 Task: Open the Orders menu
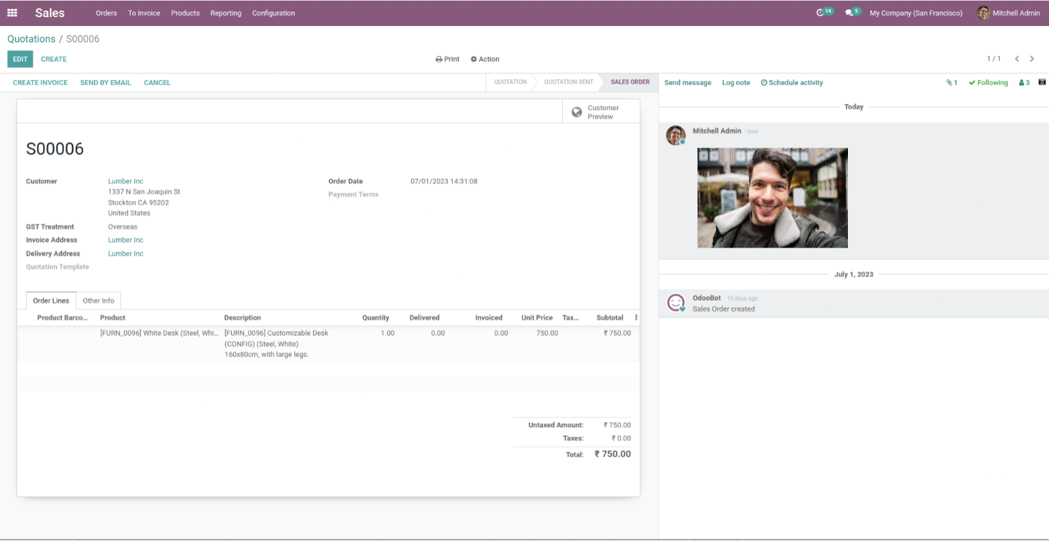pos(106,13)
